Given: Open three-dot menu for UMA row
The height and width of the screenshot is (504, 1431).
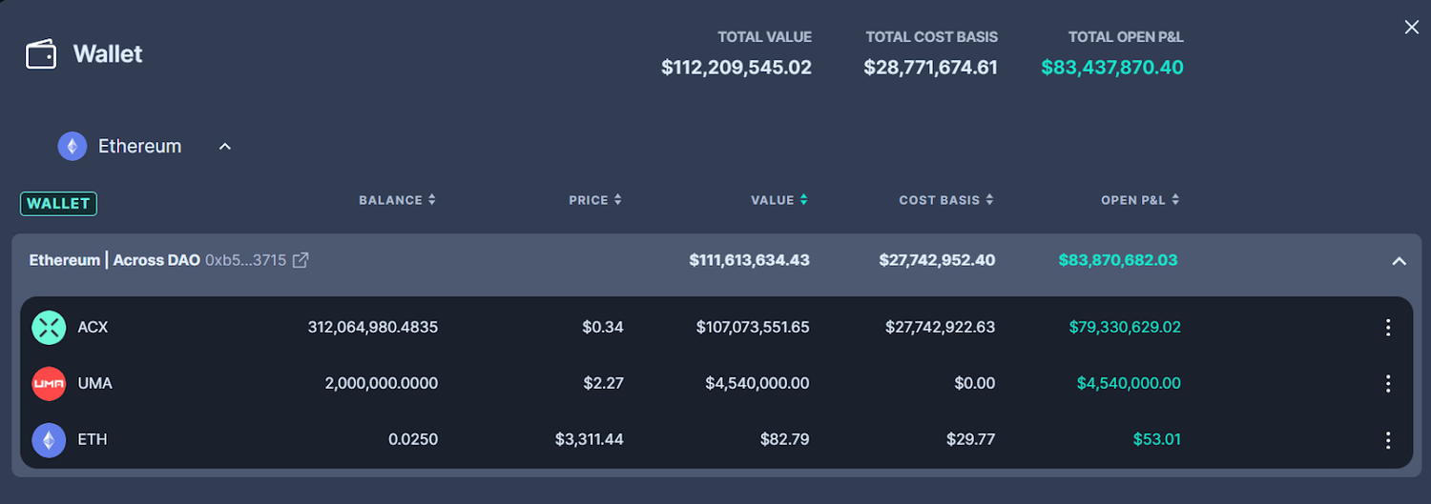Looking at the screenshot, I should [1388, 384].
